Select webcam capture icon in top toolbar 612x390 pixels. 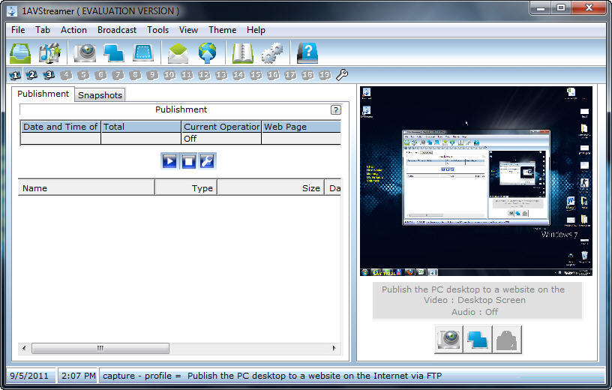[x=85, y=52]
